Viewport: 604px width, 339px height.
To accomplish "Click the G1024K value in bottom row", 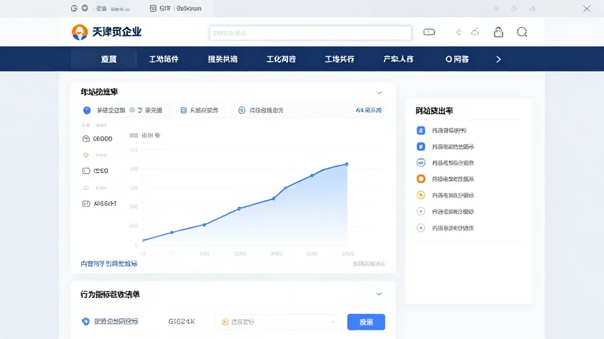I will pyautogui.click(x=182, y=321).
